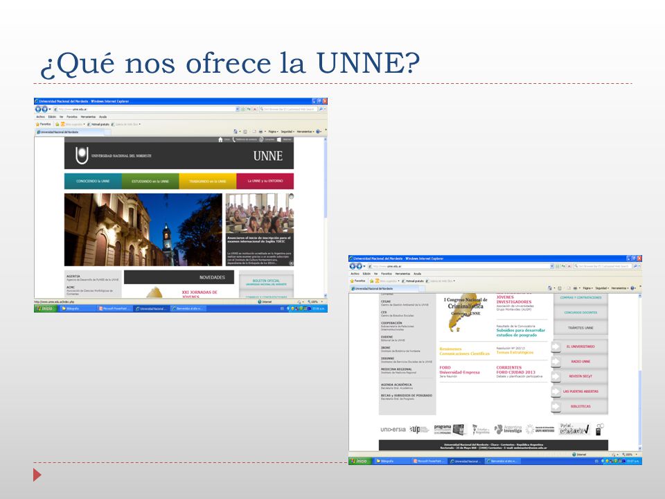Open Herramientas menu in Criminalística window menu bar
The width and height of the screenshot is (665, 499).
pyautogui.click(x=402, y=274)
